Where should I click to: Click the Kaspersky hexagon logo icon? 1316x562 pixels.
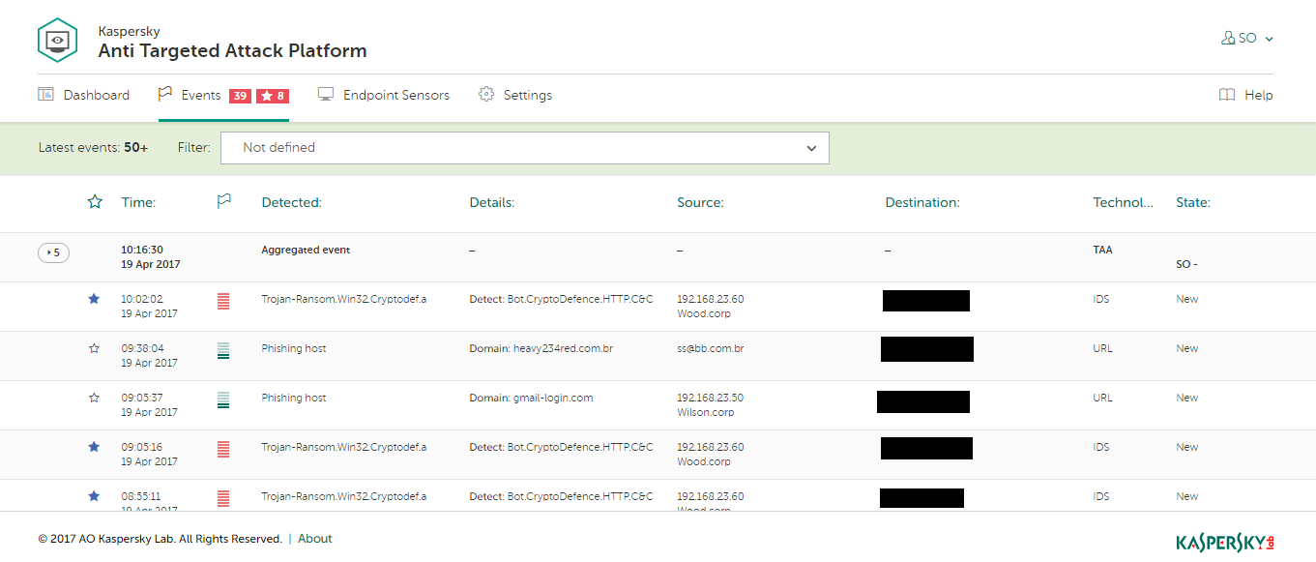click(x=58, y=41)
